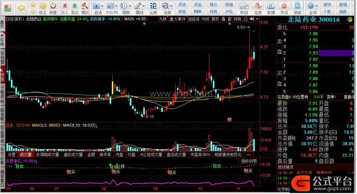Click the 研报 research report button
Screen dimensions: 357x194
click(x=182, y=12)
